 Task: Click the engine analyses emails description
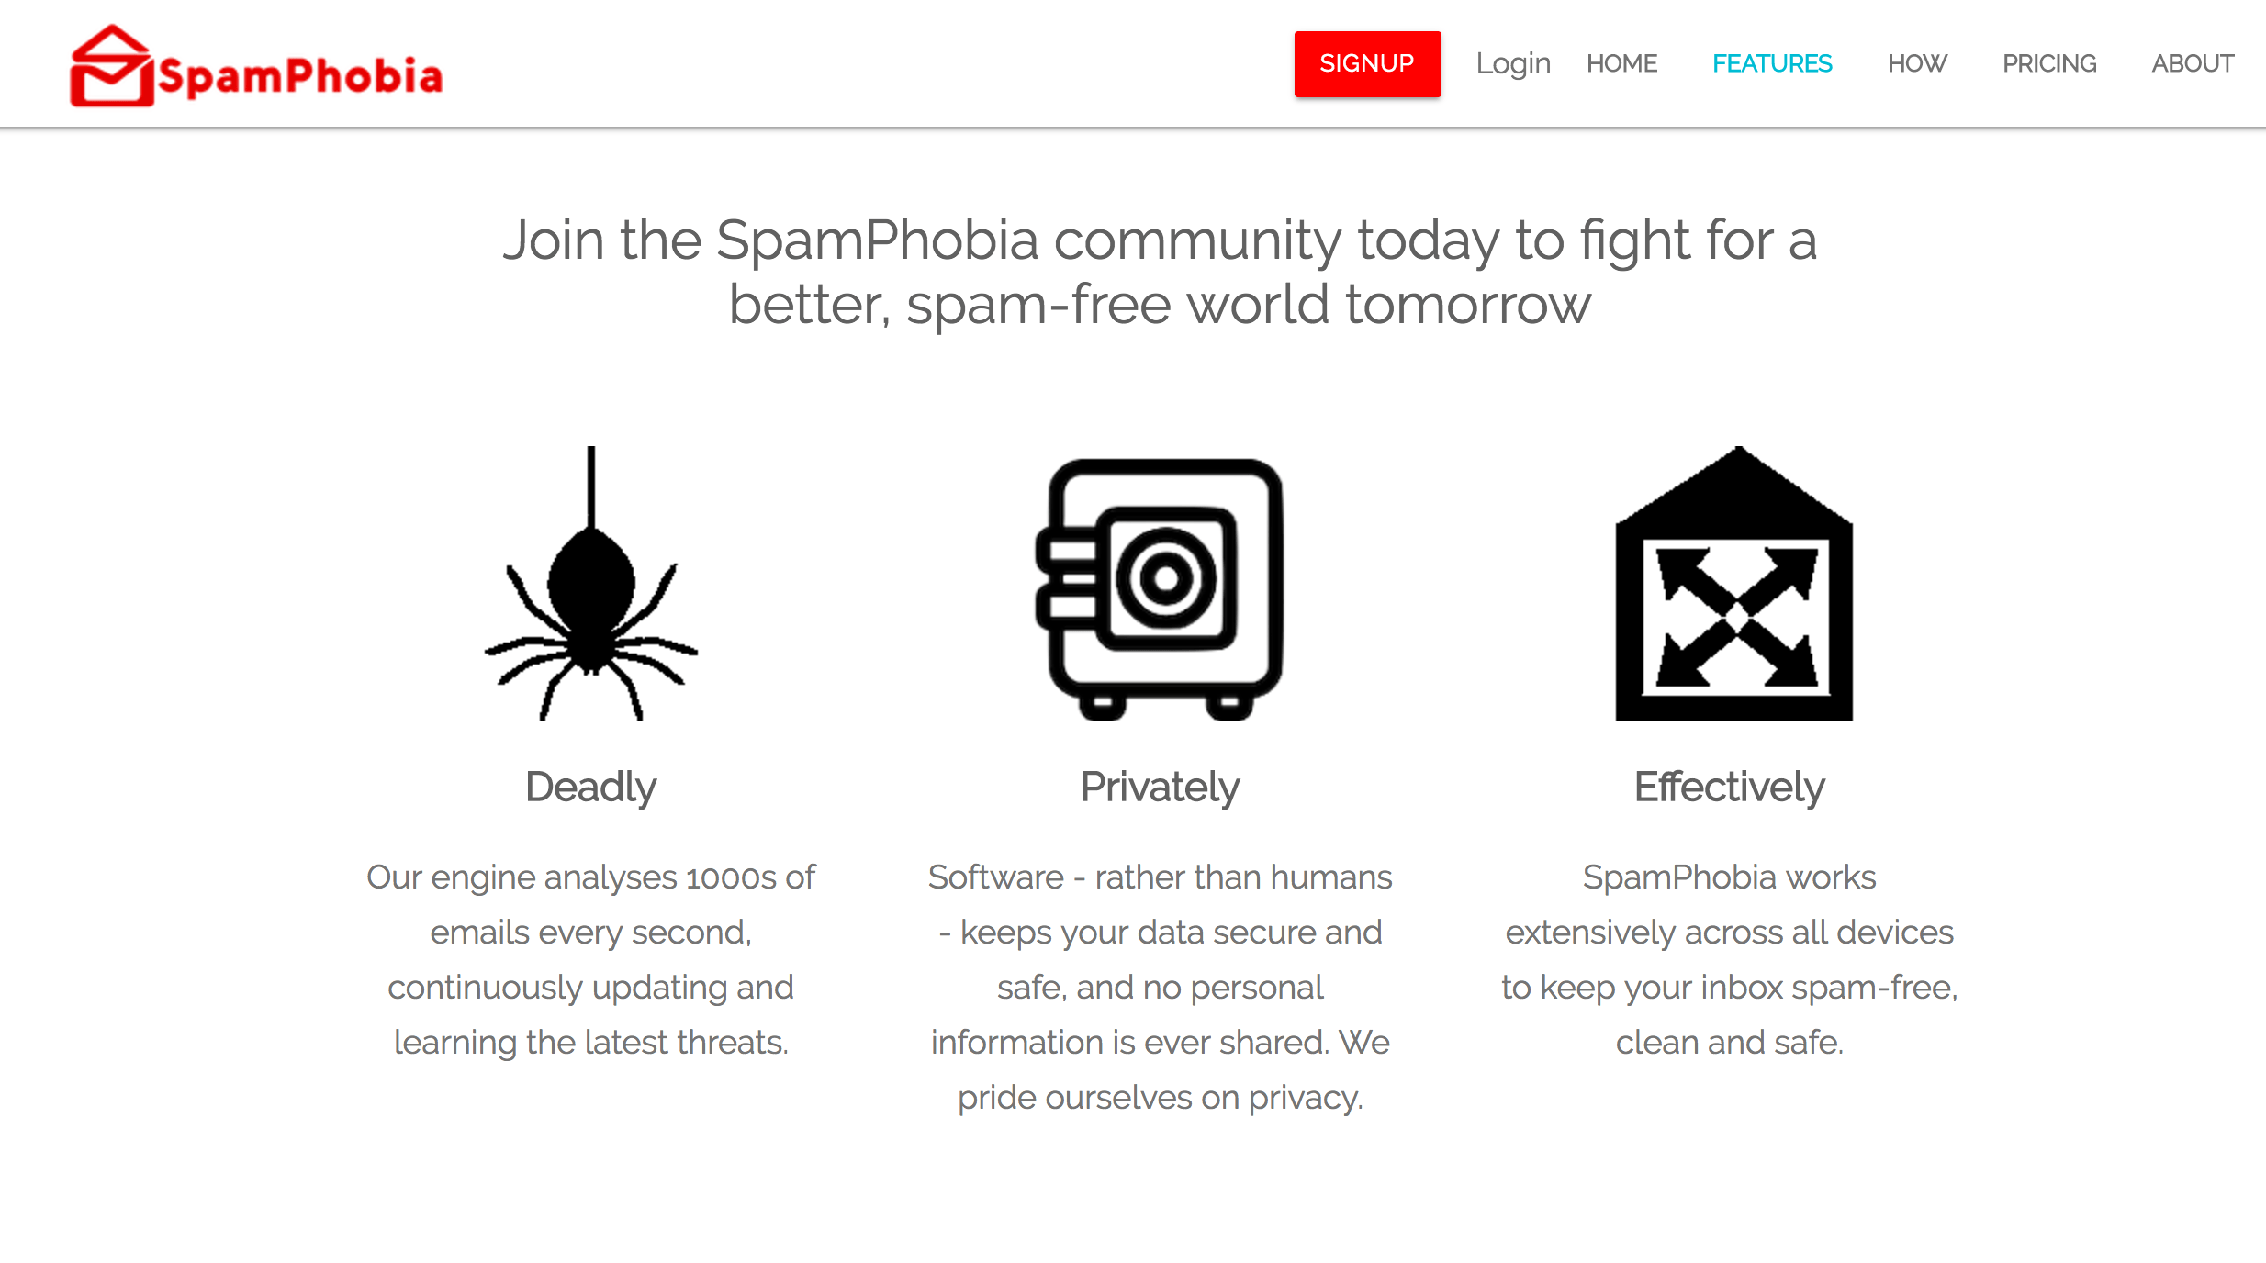pos(590,959)
